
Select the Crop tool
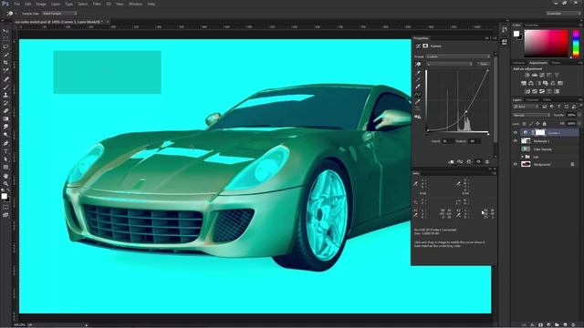[5, 63]
